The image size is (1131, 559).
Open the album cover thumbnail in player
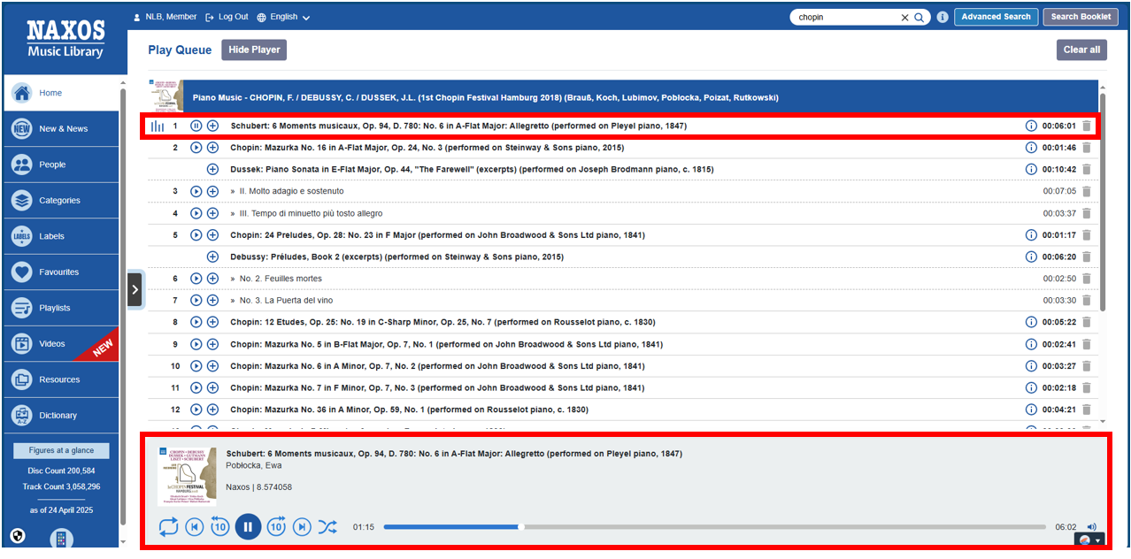[x=187, y=477]
